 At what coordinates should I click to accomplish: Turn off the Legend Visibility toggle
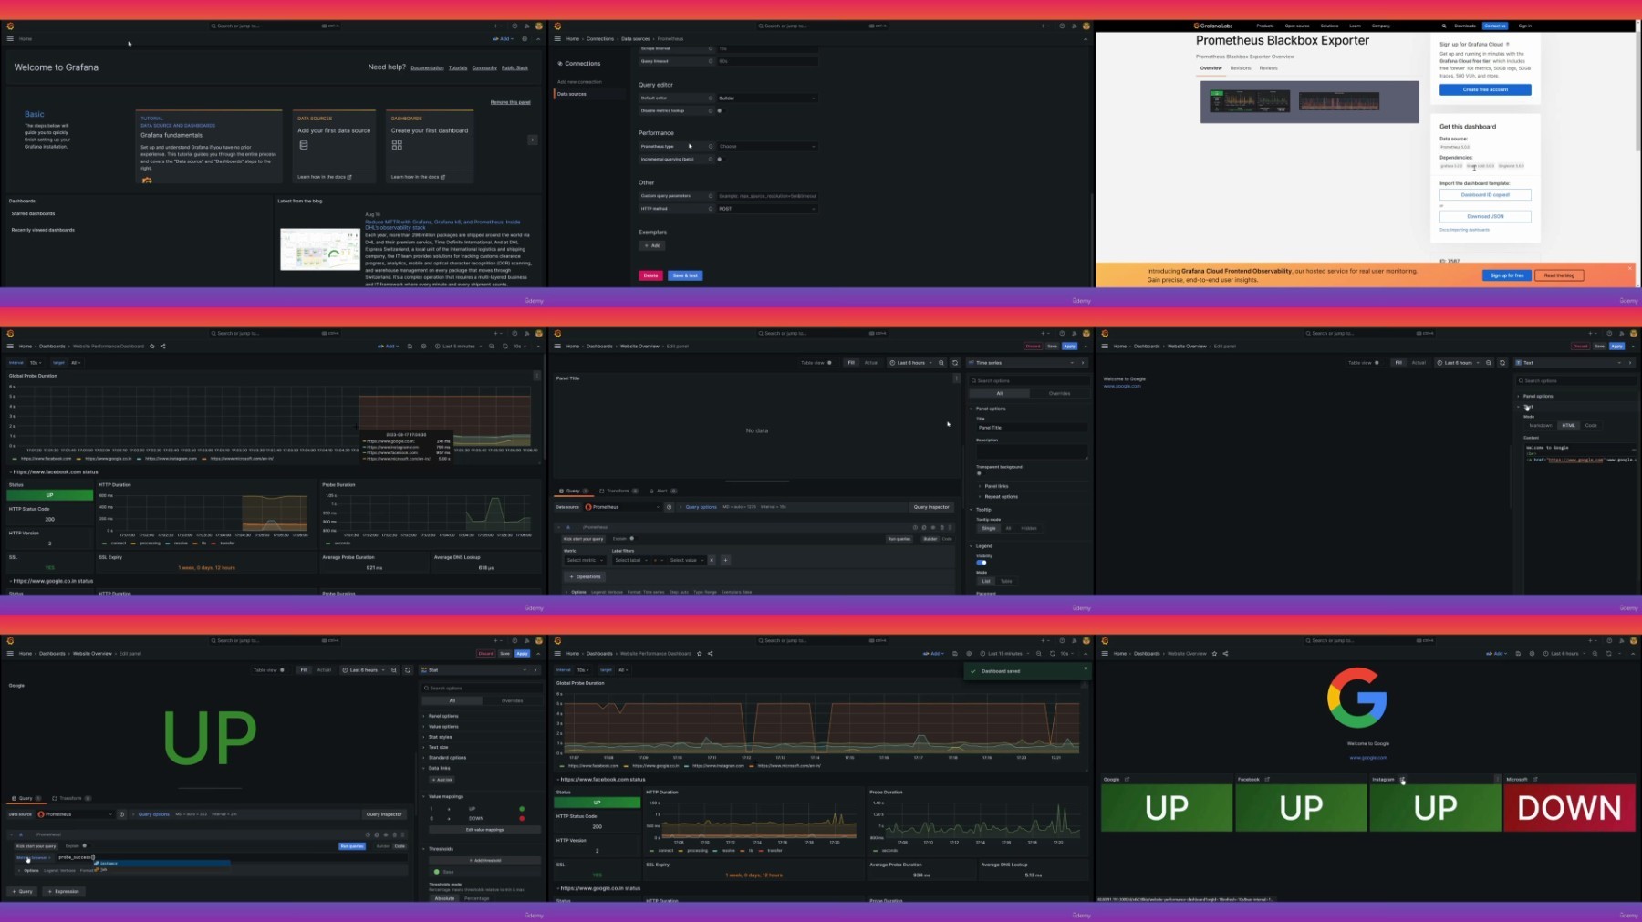point(982,563)
